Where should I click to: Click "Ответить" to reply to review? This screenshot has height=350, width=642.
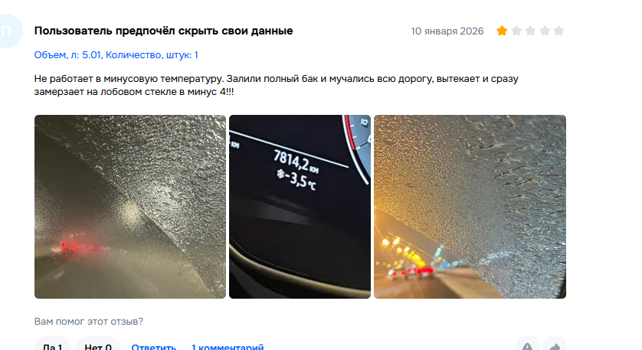tap(153, 347)
